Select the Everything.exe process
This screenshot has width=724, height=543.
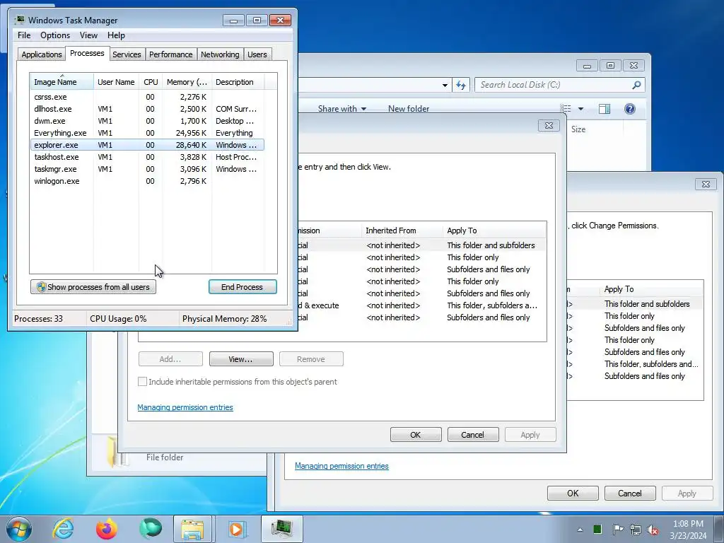[147, 133]
